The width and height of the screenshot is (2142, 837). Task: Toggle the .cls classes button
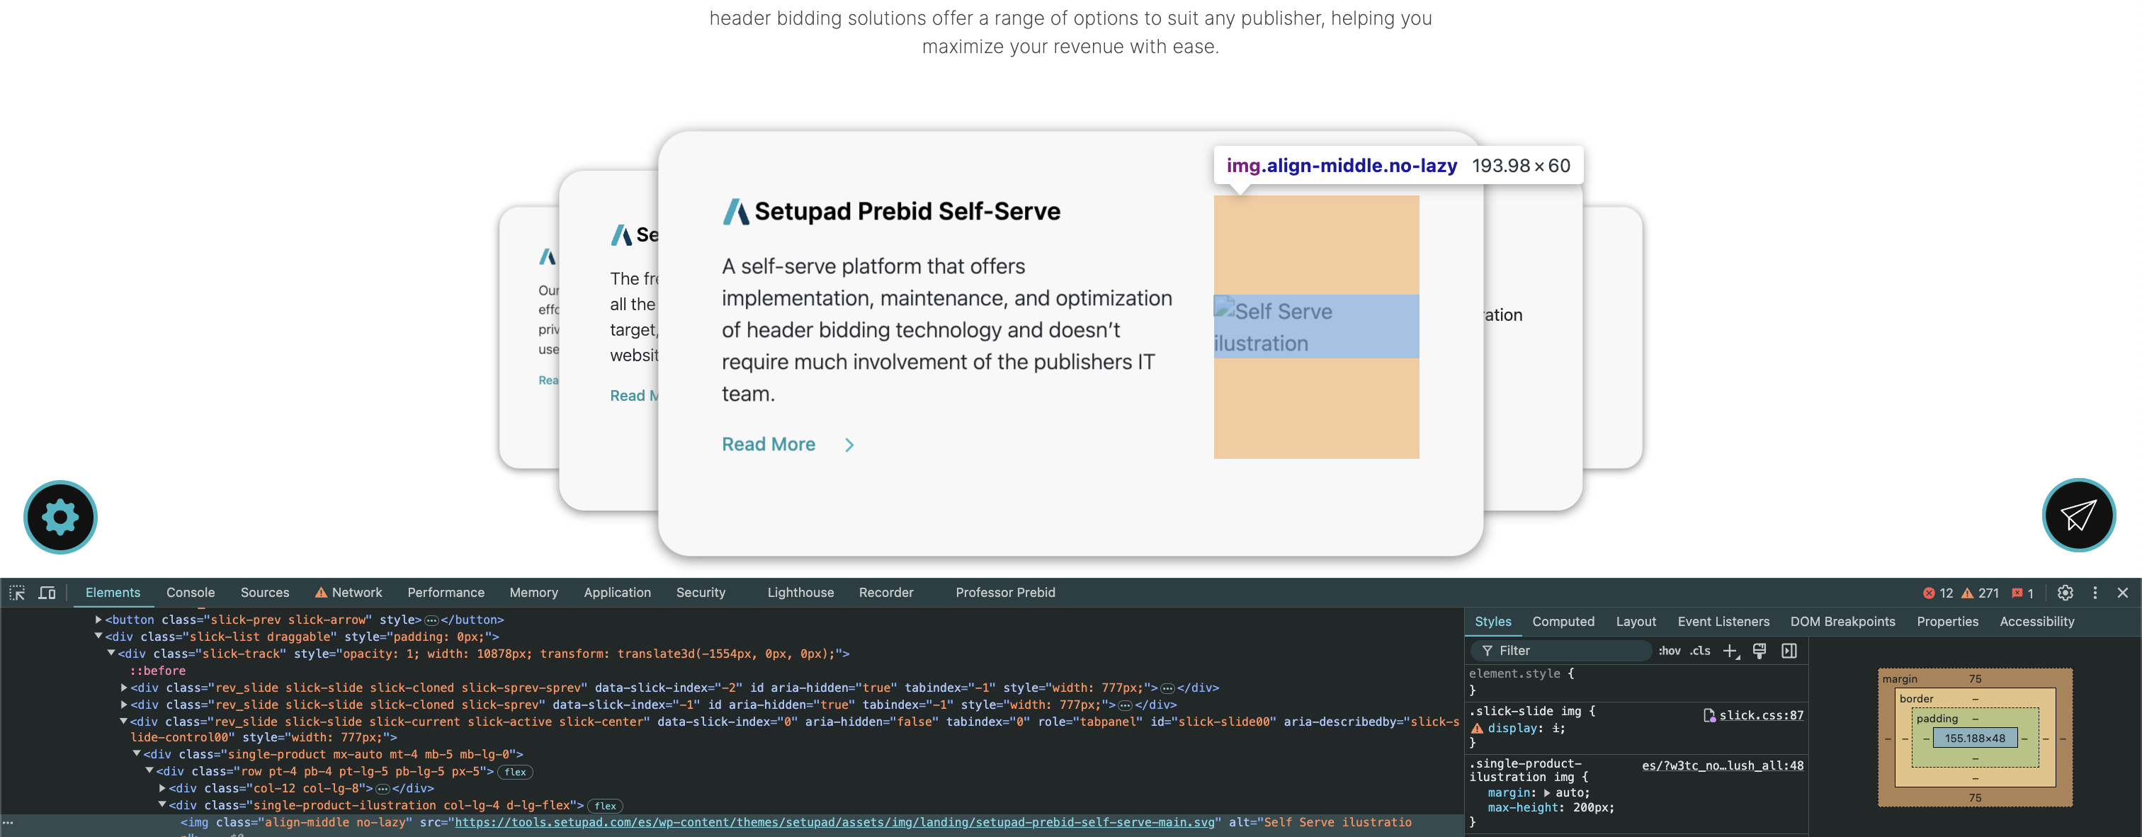pyautogui.click(x=1699, y=651)
